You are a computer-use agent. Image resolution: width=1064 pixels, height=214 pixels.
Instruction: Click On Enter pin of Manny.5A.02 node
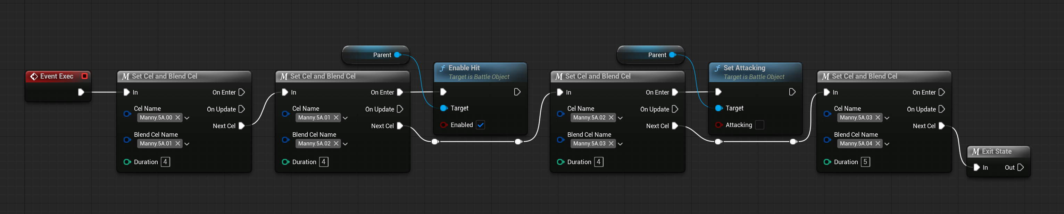point(675,92)
